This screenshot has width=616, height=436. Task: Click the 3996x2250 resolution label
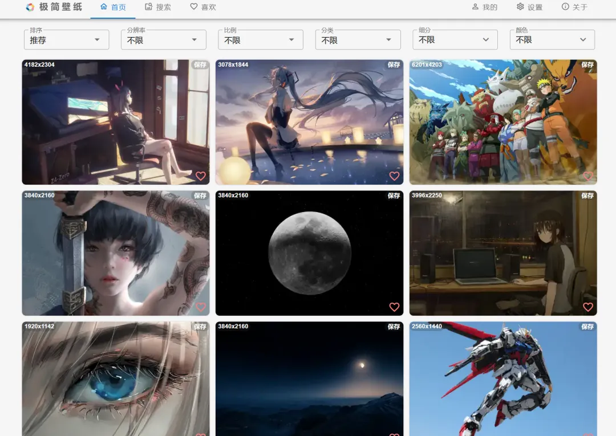tap(427, 195)
